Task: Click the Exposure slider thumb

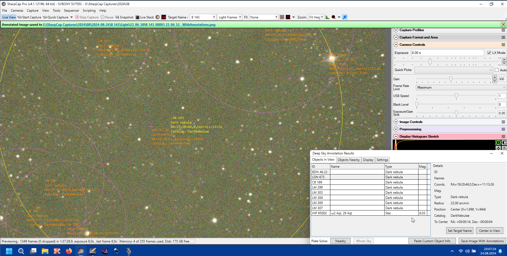Action: (x=430, y=61)
